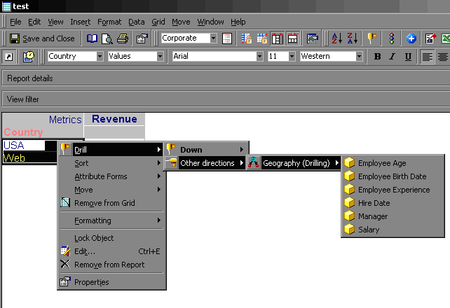Image resolution: width=450 pixels, height=308 pixels.
Task: Expand Sort submenu in context menu
Action: [111, 163]
